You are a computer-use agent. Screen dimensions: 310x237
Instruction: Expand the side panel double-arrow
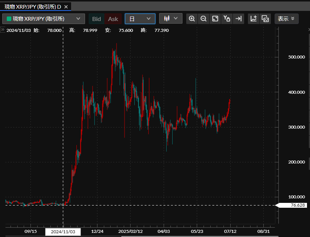coord(3,30)
